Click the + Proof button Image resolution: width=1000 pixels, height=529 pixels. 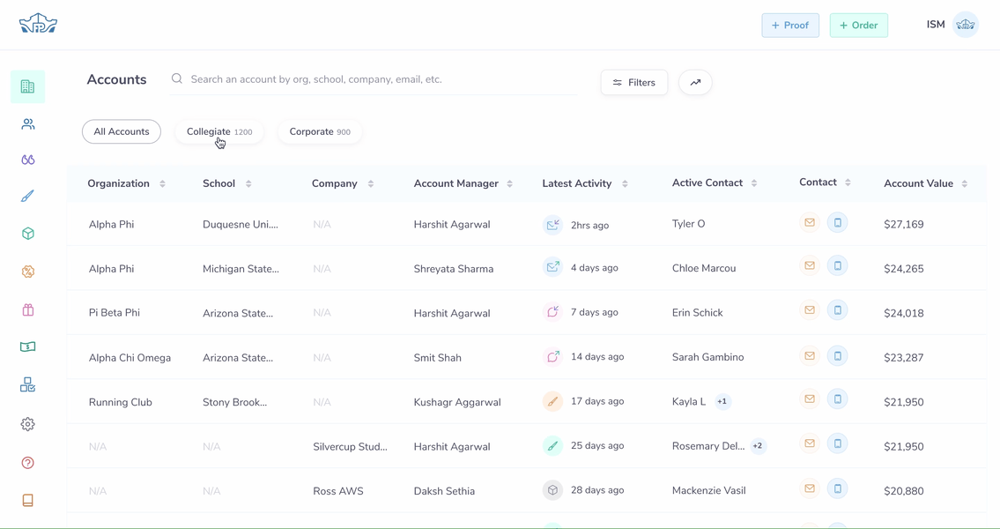pos(790,26)
